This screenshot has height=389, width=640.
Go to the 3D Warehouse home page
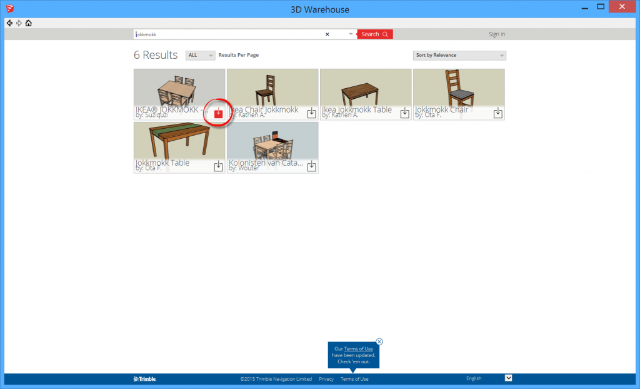pos(29,22)
